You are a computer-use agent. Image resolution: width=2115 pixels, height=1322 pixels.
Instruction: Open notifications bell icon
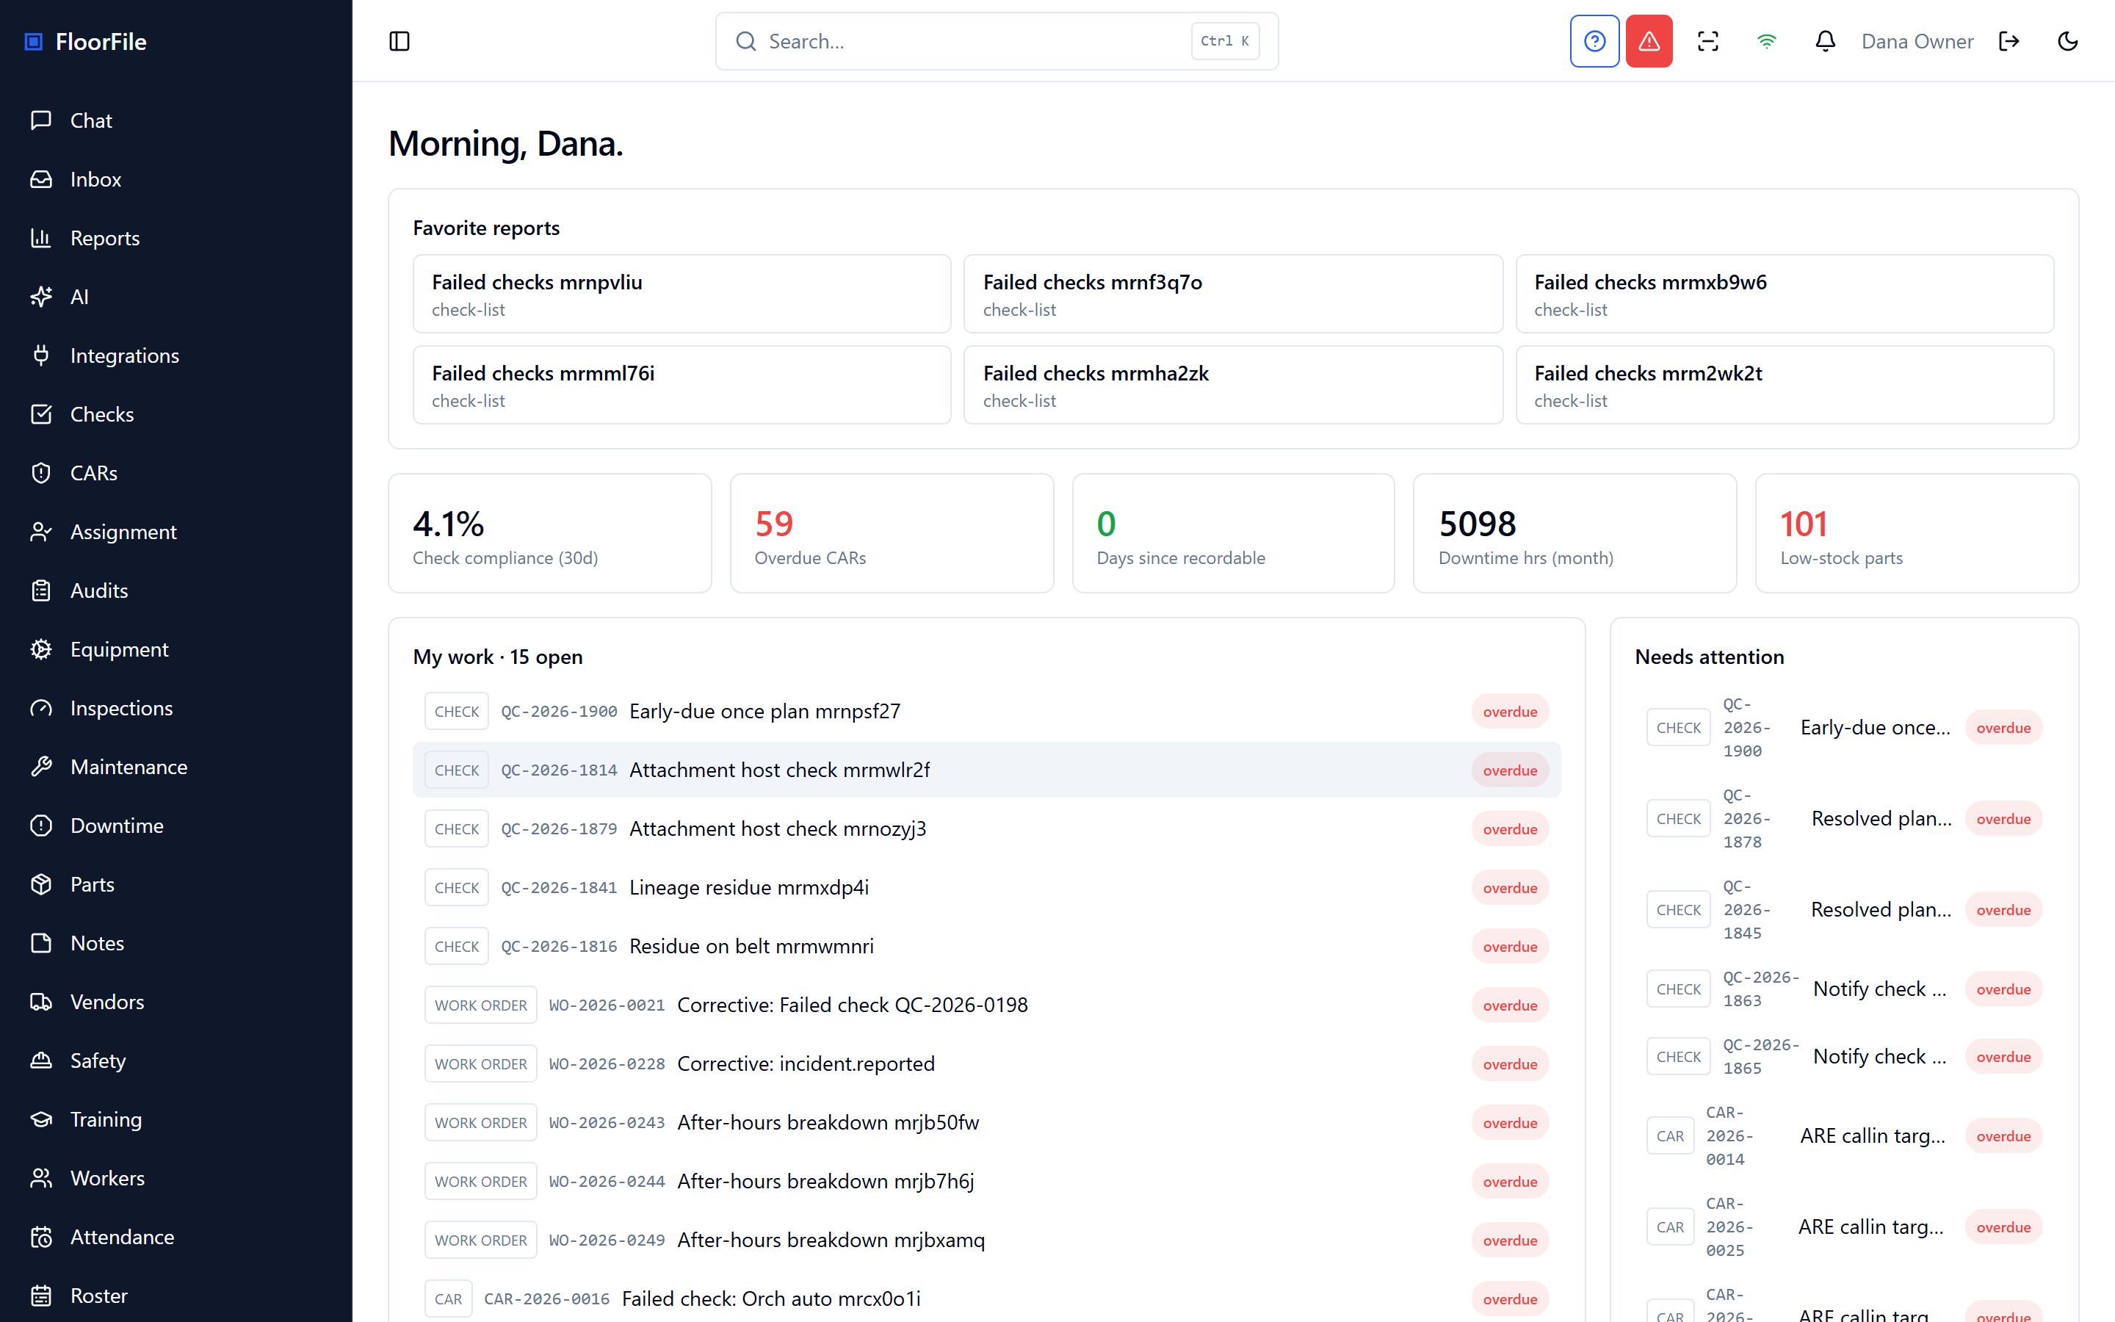[x=1825, y=41]
